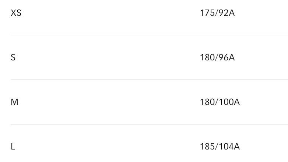Click the divider line below the XS row
Screen dimensions: 288x162
(x=149, y=35)
